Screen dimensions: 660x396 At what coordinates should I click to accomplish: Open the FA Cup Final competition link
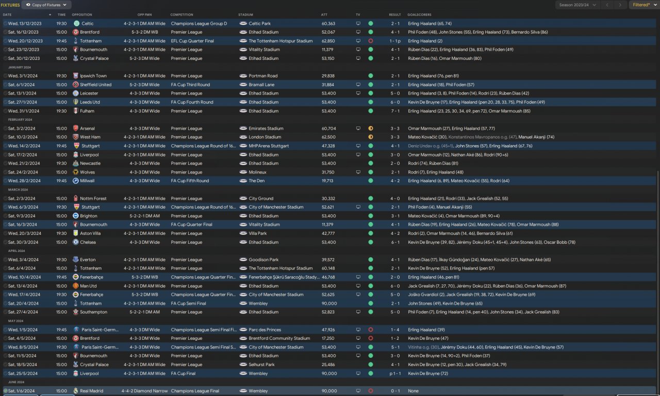click(x=183, y=373)
